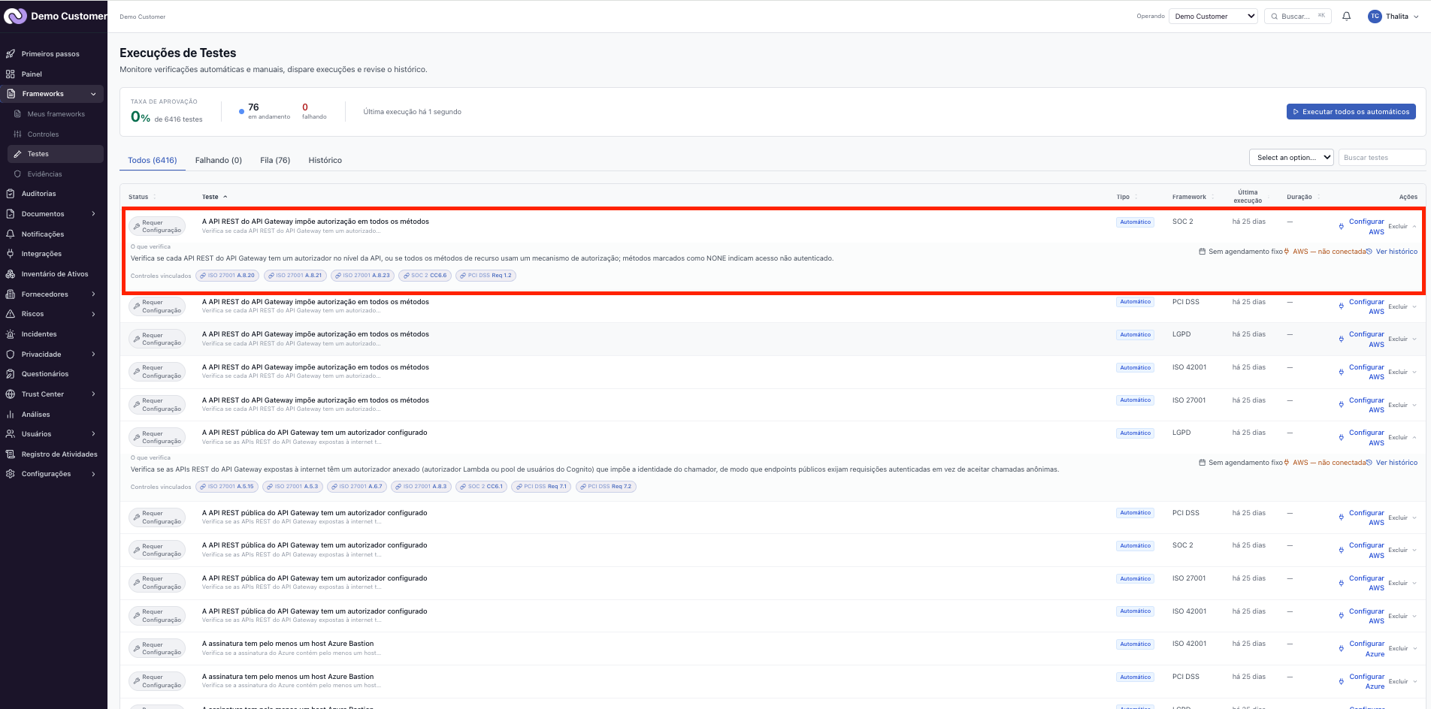Expand the Documentos sidebar section
The image size is (1431, 709).
click(x=93, y=214)
